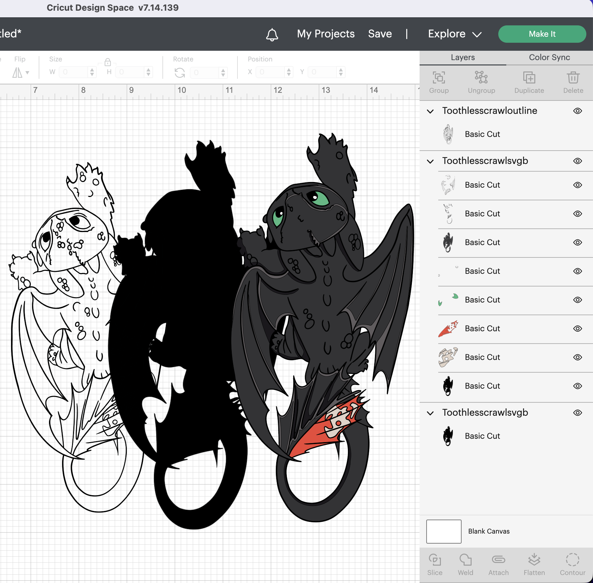Hide the Toothlesscrawloutline layer
Image resolution: width=593 pixels, height=583 pixels.
(x=578, y=111)
